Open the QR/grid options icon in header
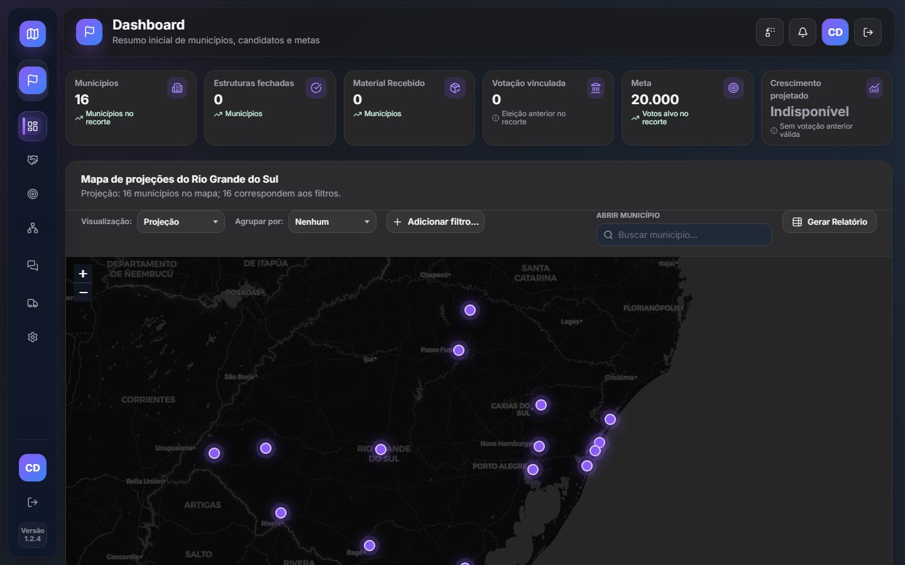 pyautogui.click(x=770, y=32)
